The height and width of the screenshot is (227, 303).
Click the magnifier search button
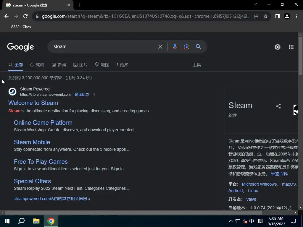(198, 47)
